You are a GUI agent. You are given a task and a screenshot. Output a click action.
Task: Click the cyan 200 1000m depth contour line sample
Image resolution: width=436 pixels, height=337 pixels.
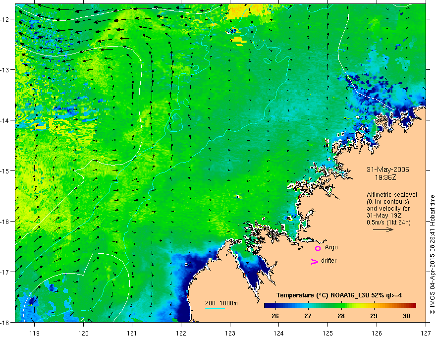click(215, 308)
